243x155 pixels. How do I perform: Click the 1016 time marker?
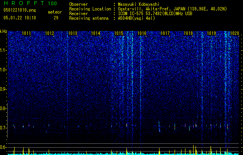click(x=142, y=33)
